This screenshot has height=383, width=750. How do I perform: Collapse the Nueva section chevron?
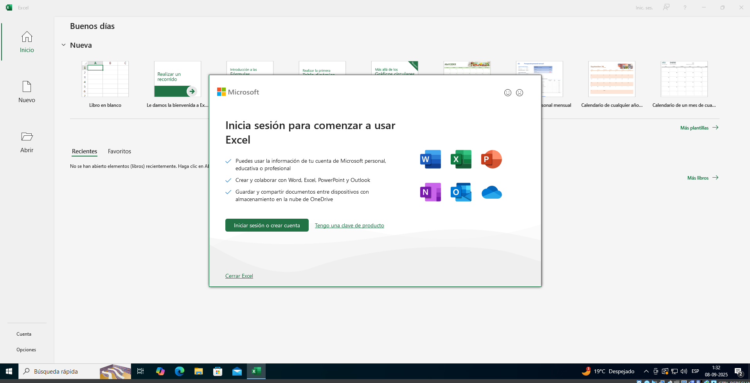coord(63,45)
